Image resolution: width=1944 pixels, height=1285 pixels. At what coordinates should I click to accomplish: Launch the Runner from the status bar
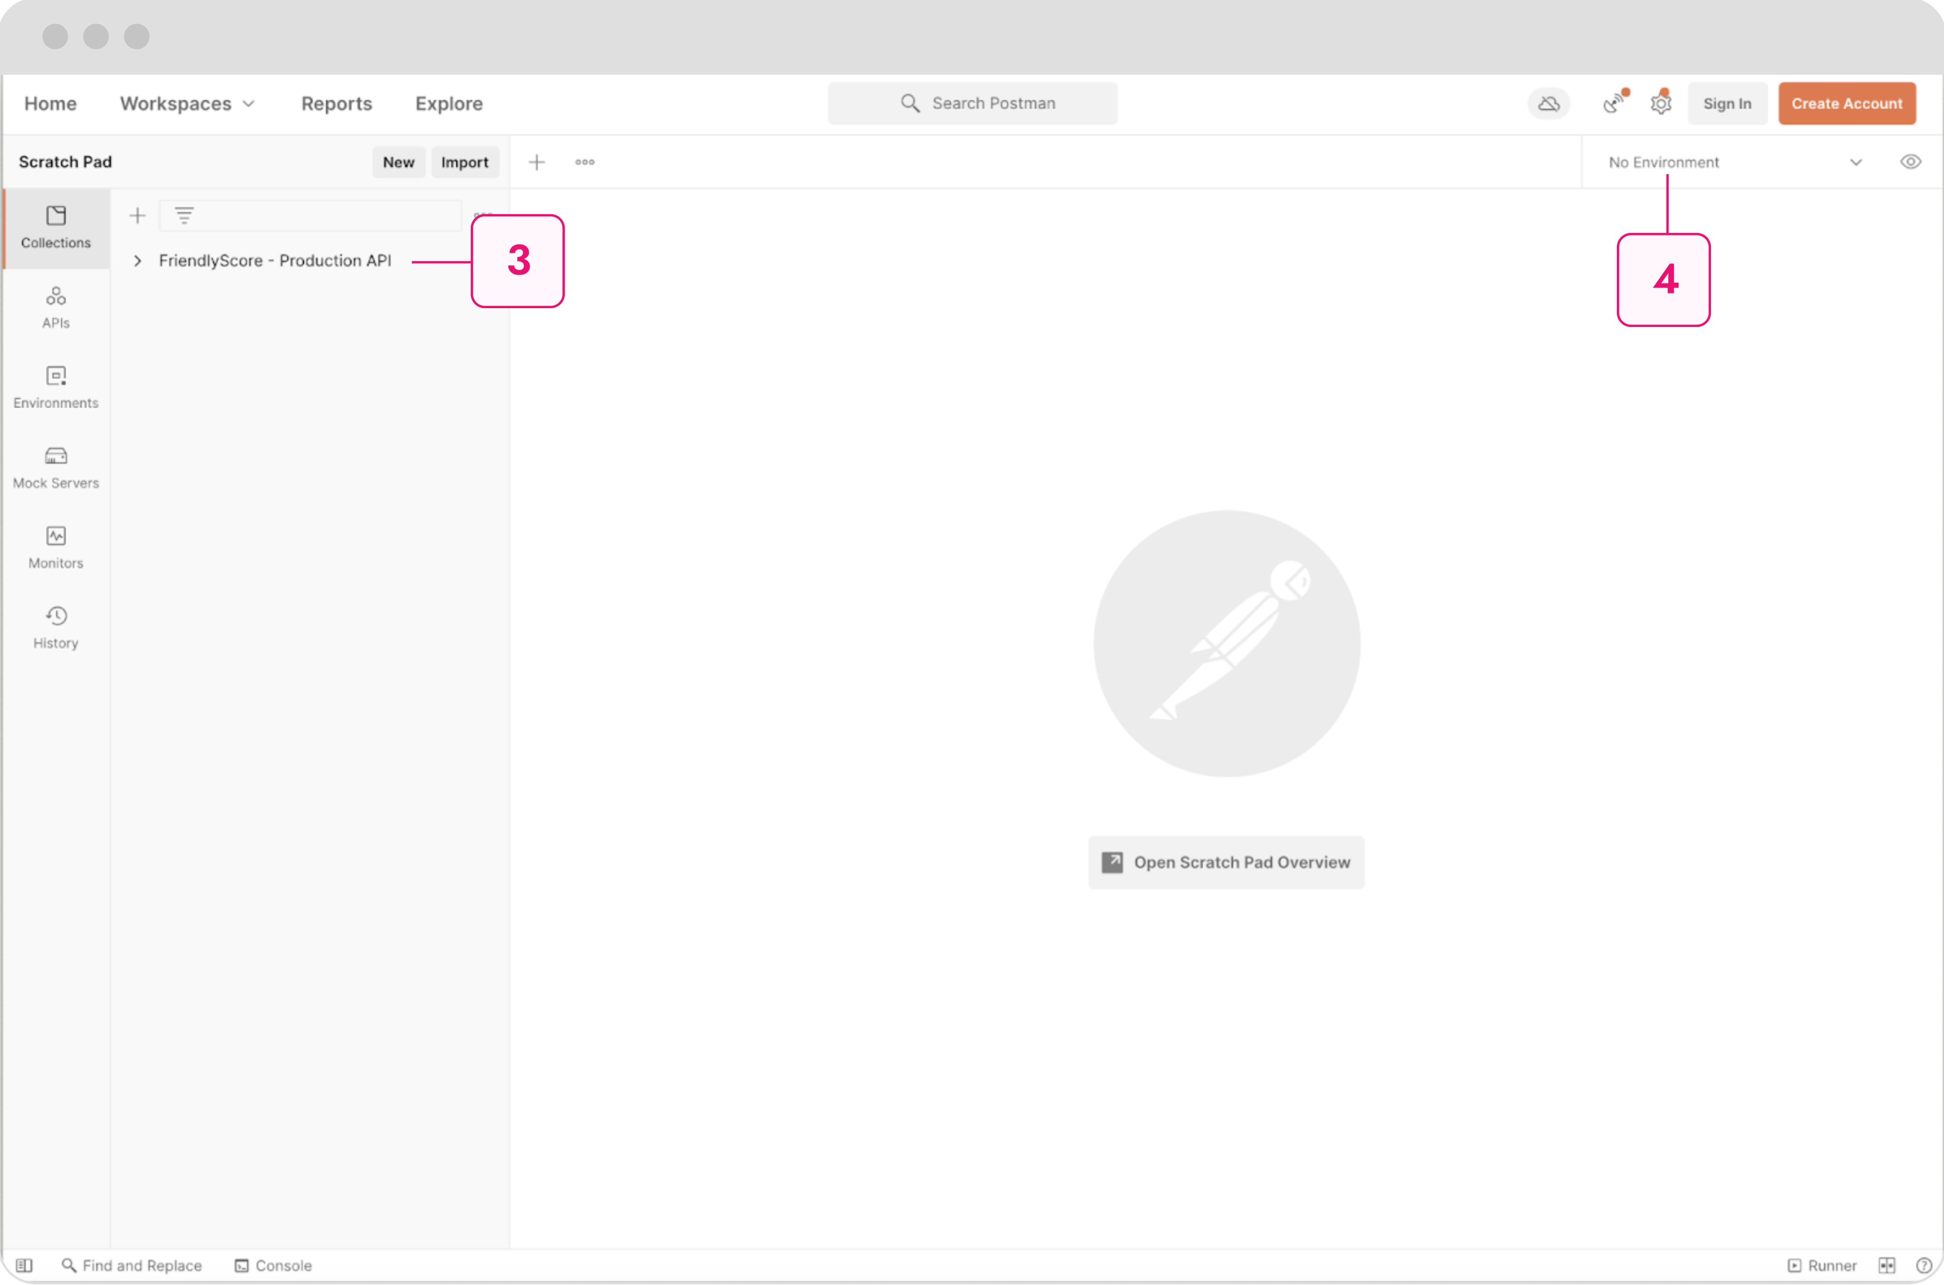[1822, 1265]
